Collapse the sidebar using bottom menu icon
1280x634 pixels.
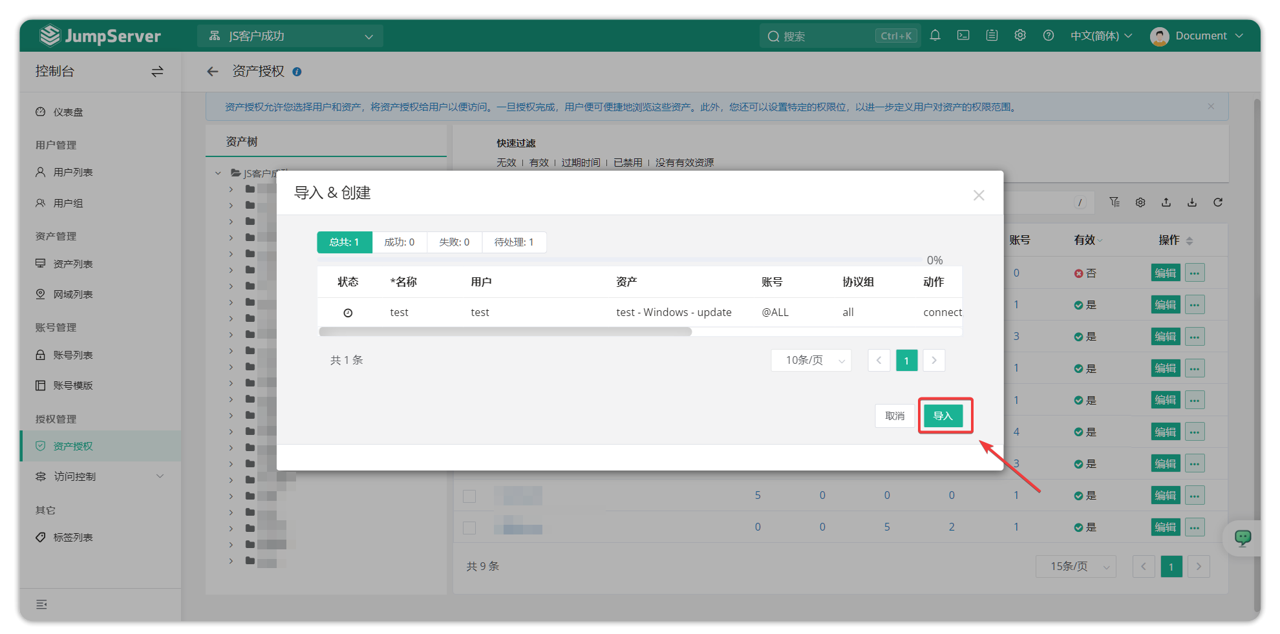click(41, 604)
